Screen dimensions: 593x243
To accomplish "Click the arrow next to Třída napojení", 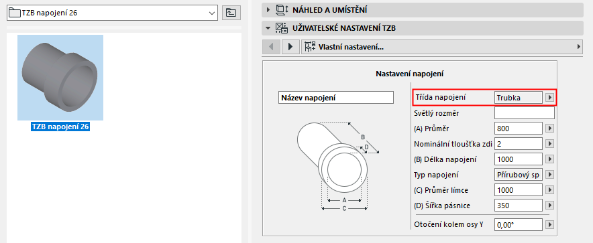I will pyautogui.click(x=549, y=97).
